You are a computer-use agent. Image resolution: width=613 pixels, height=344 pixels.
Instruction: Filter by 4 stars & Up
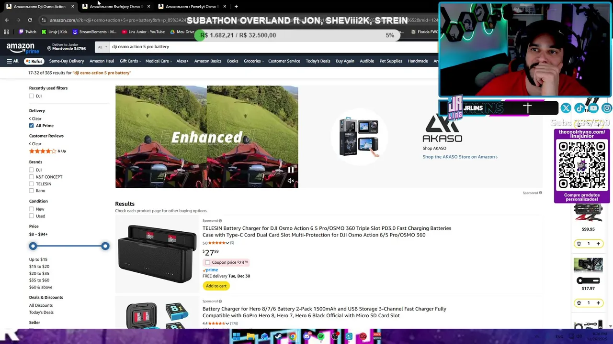47,151
